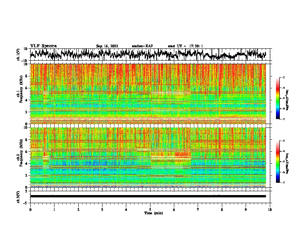The width and height of the screenshot is (304, 235).
Task: Click time axis tick label "2"
Action: point(78,210)
